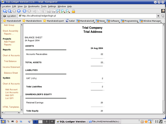Decrease font size with zoom-out magnifier
This screenshot has height=124, width=166.
pos(68,11)
